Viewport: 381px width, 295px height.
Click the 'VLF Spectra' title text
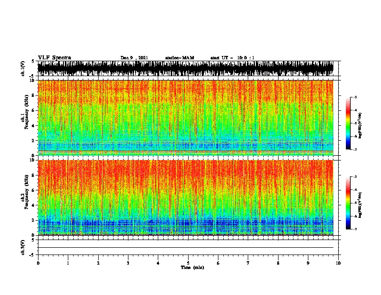coord(54,58)
